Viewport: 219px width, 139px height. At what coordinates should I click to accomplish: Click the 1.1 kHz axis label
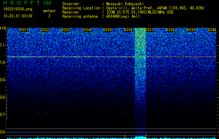pyautogui.click(x=3, y=45)
